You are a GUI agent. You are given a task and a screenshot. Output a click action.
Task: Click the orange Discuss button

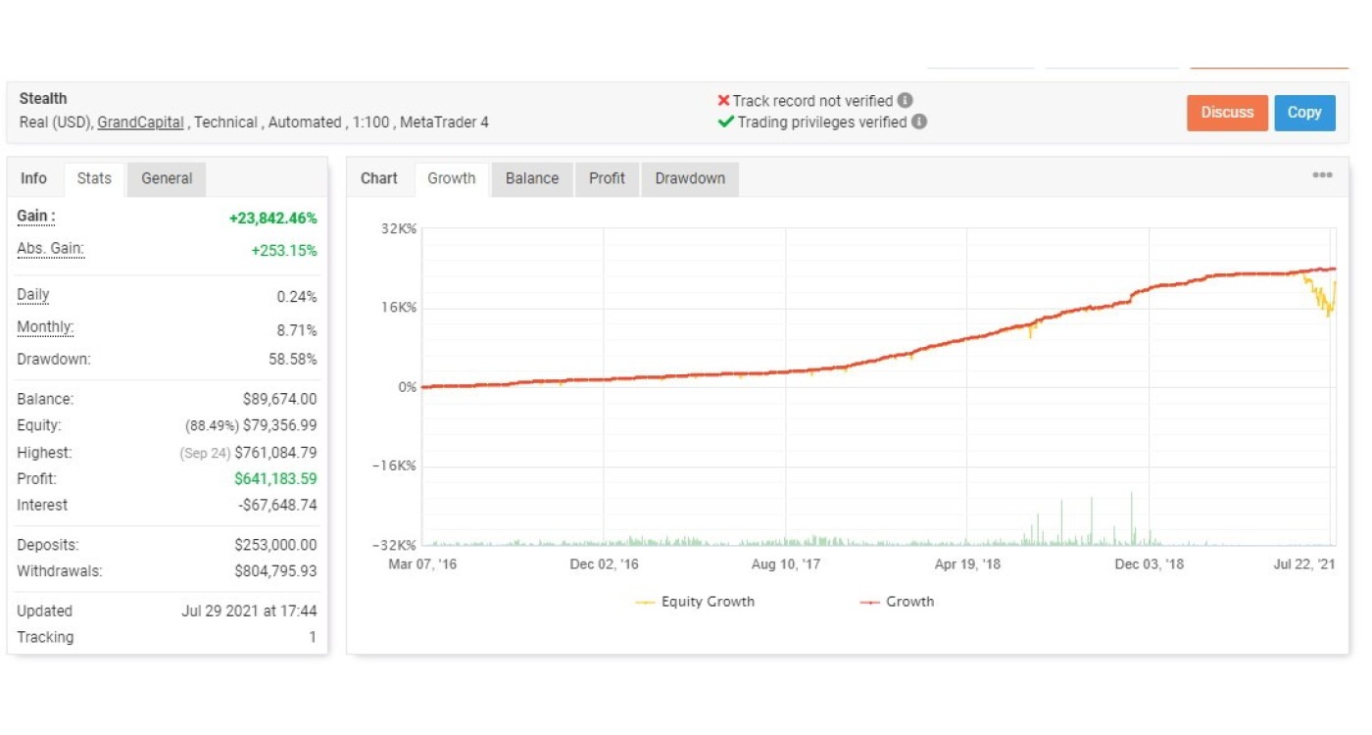[1227, 113]
